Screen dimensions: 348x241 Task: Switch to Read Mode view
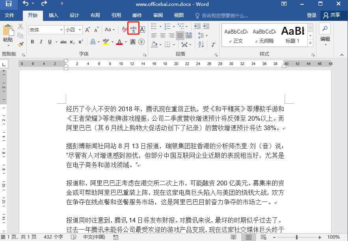[233, 237]
